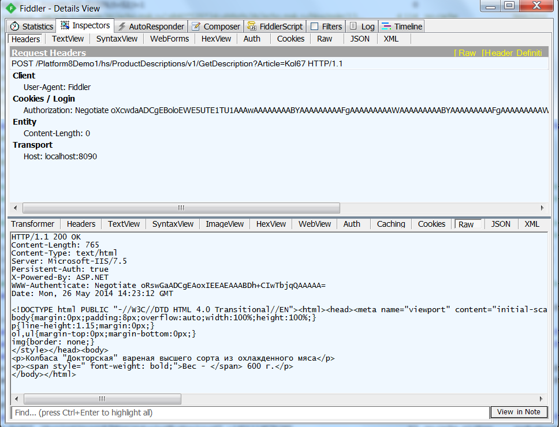Click the Composer pencil icon

[196, 27]
